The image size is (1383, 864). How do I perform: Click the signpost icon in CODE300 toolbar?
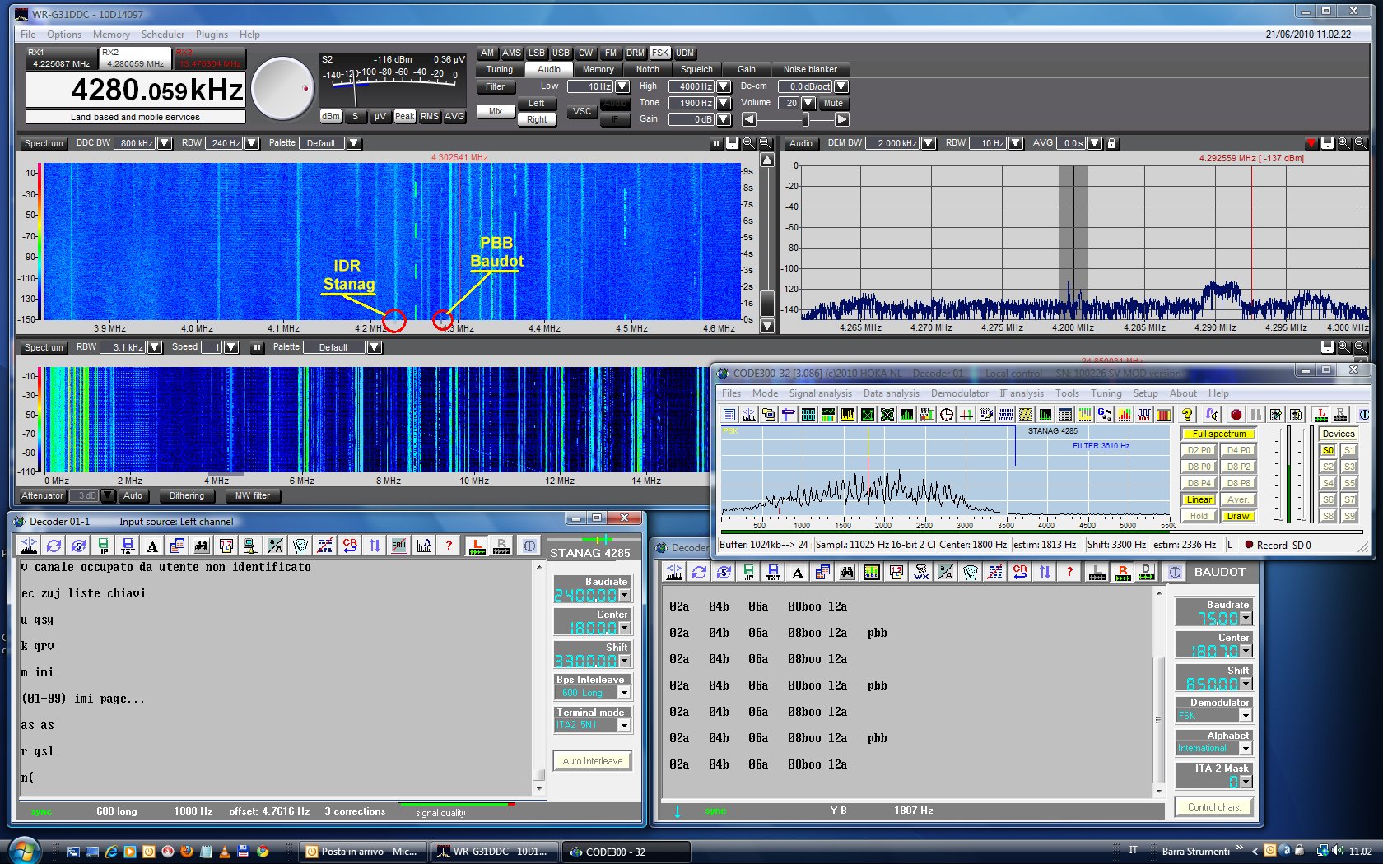(x=788, y=415)
